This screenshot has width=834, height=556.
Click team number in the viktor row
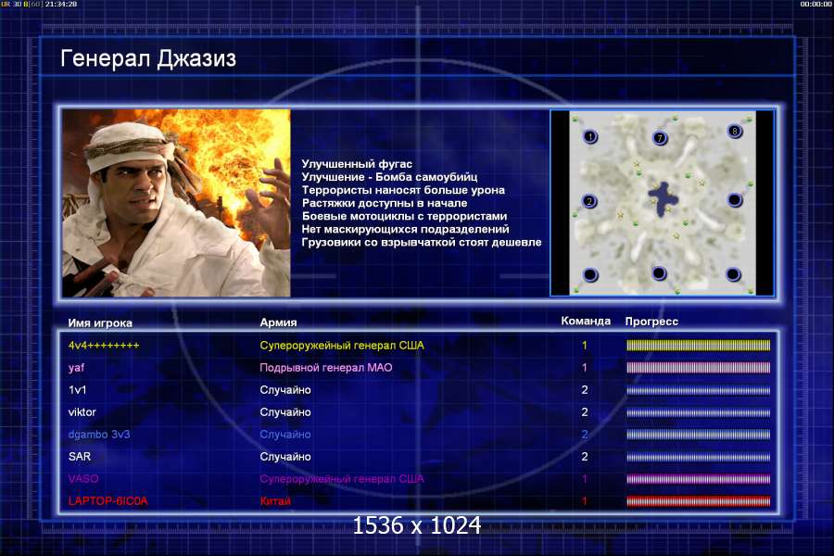[x=585, y=412]
